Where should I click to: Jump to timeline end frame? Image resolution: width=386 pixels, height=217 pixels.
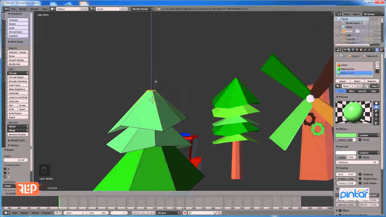click(x=153, y=213)
